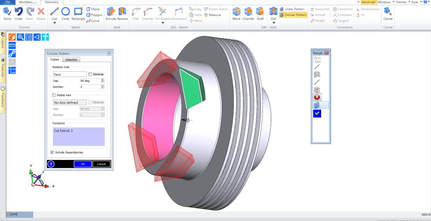431x221 pixels.
Task: Choose the Curve sketch tool
Action: pos(93,21)
